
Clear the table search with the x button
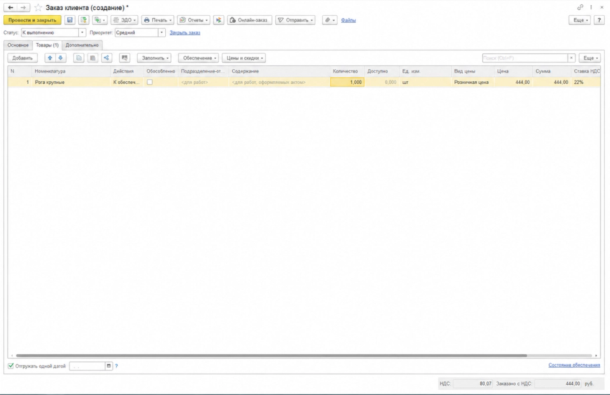click(571, 58)
